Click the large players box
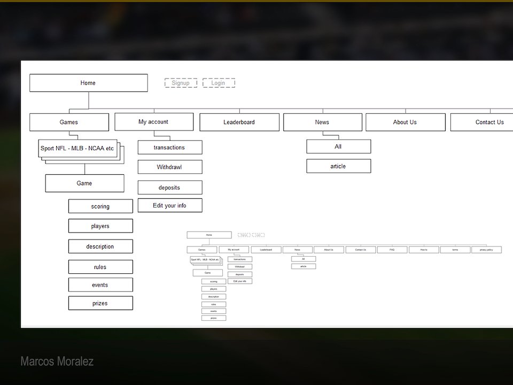Image resolution: width=513 pixels, height=385 pixels. (101, 226)
